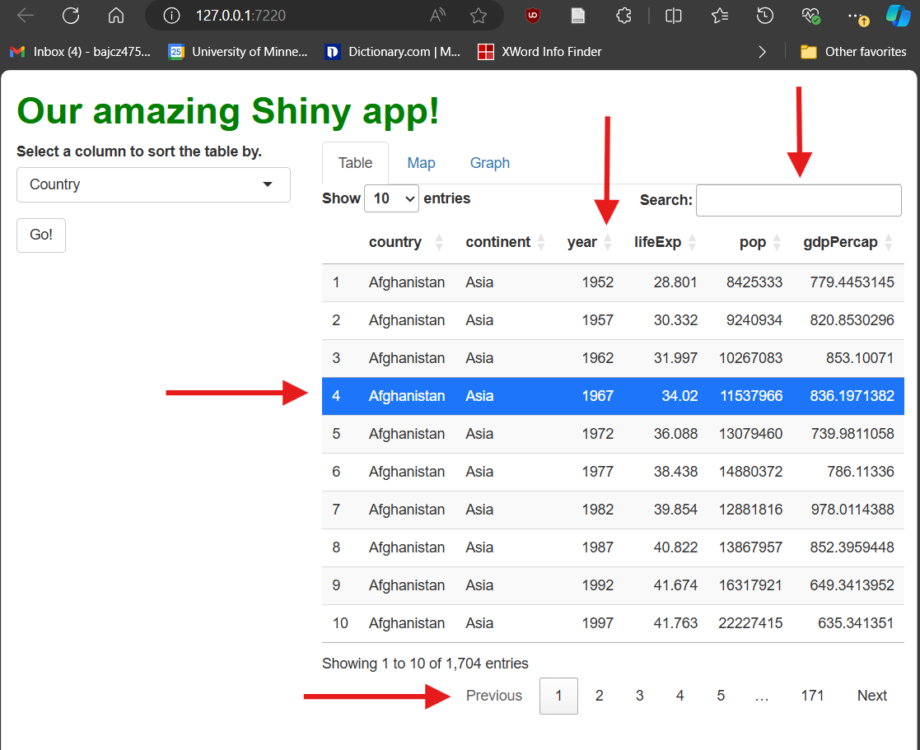Toggle sorting on the lifeExp column
Screen dimensions: 920x750
point(692,242)
